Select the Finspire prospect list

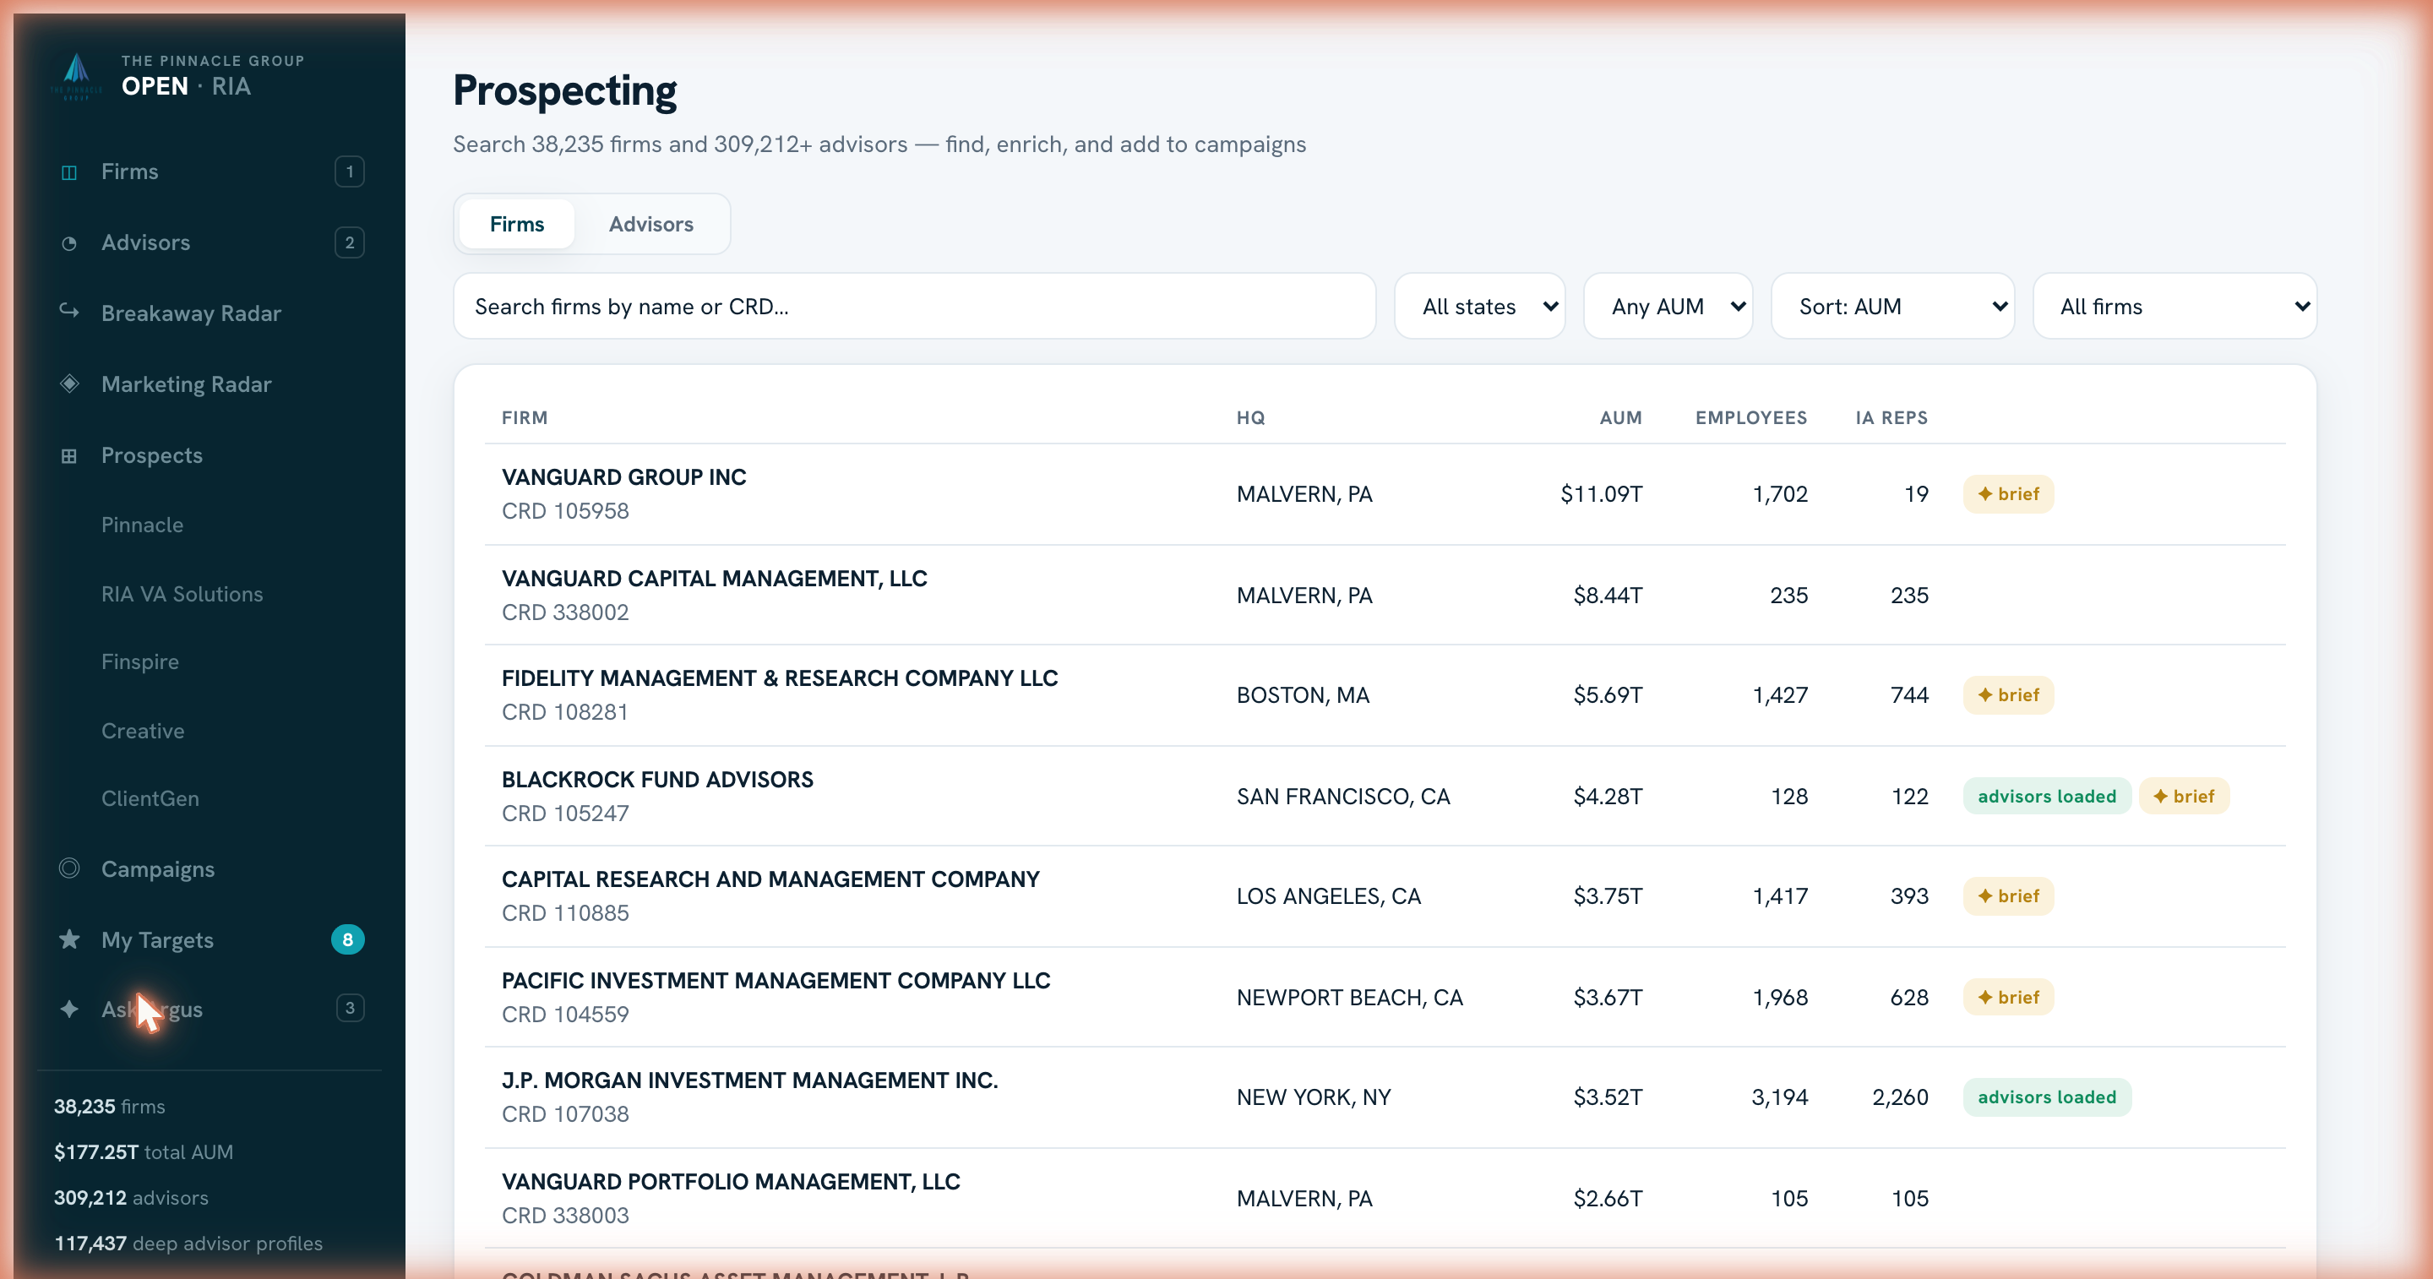[139, 661]
